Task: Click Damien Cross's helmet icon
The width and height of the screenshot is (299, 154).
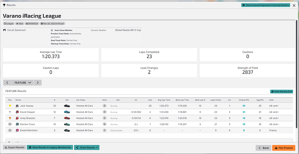Action: [17, 124]
